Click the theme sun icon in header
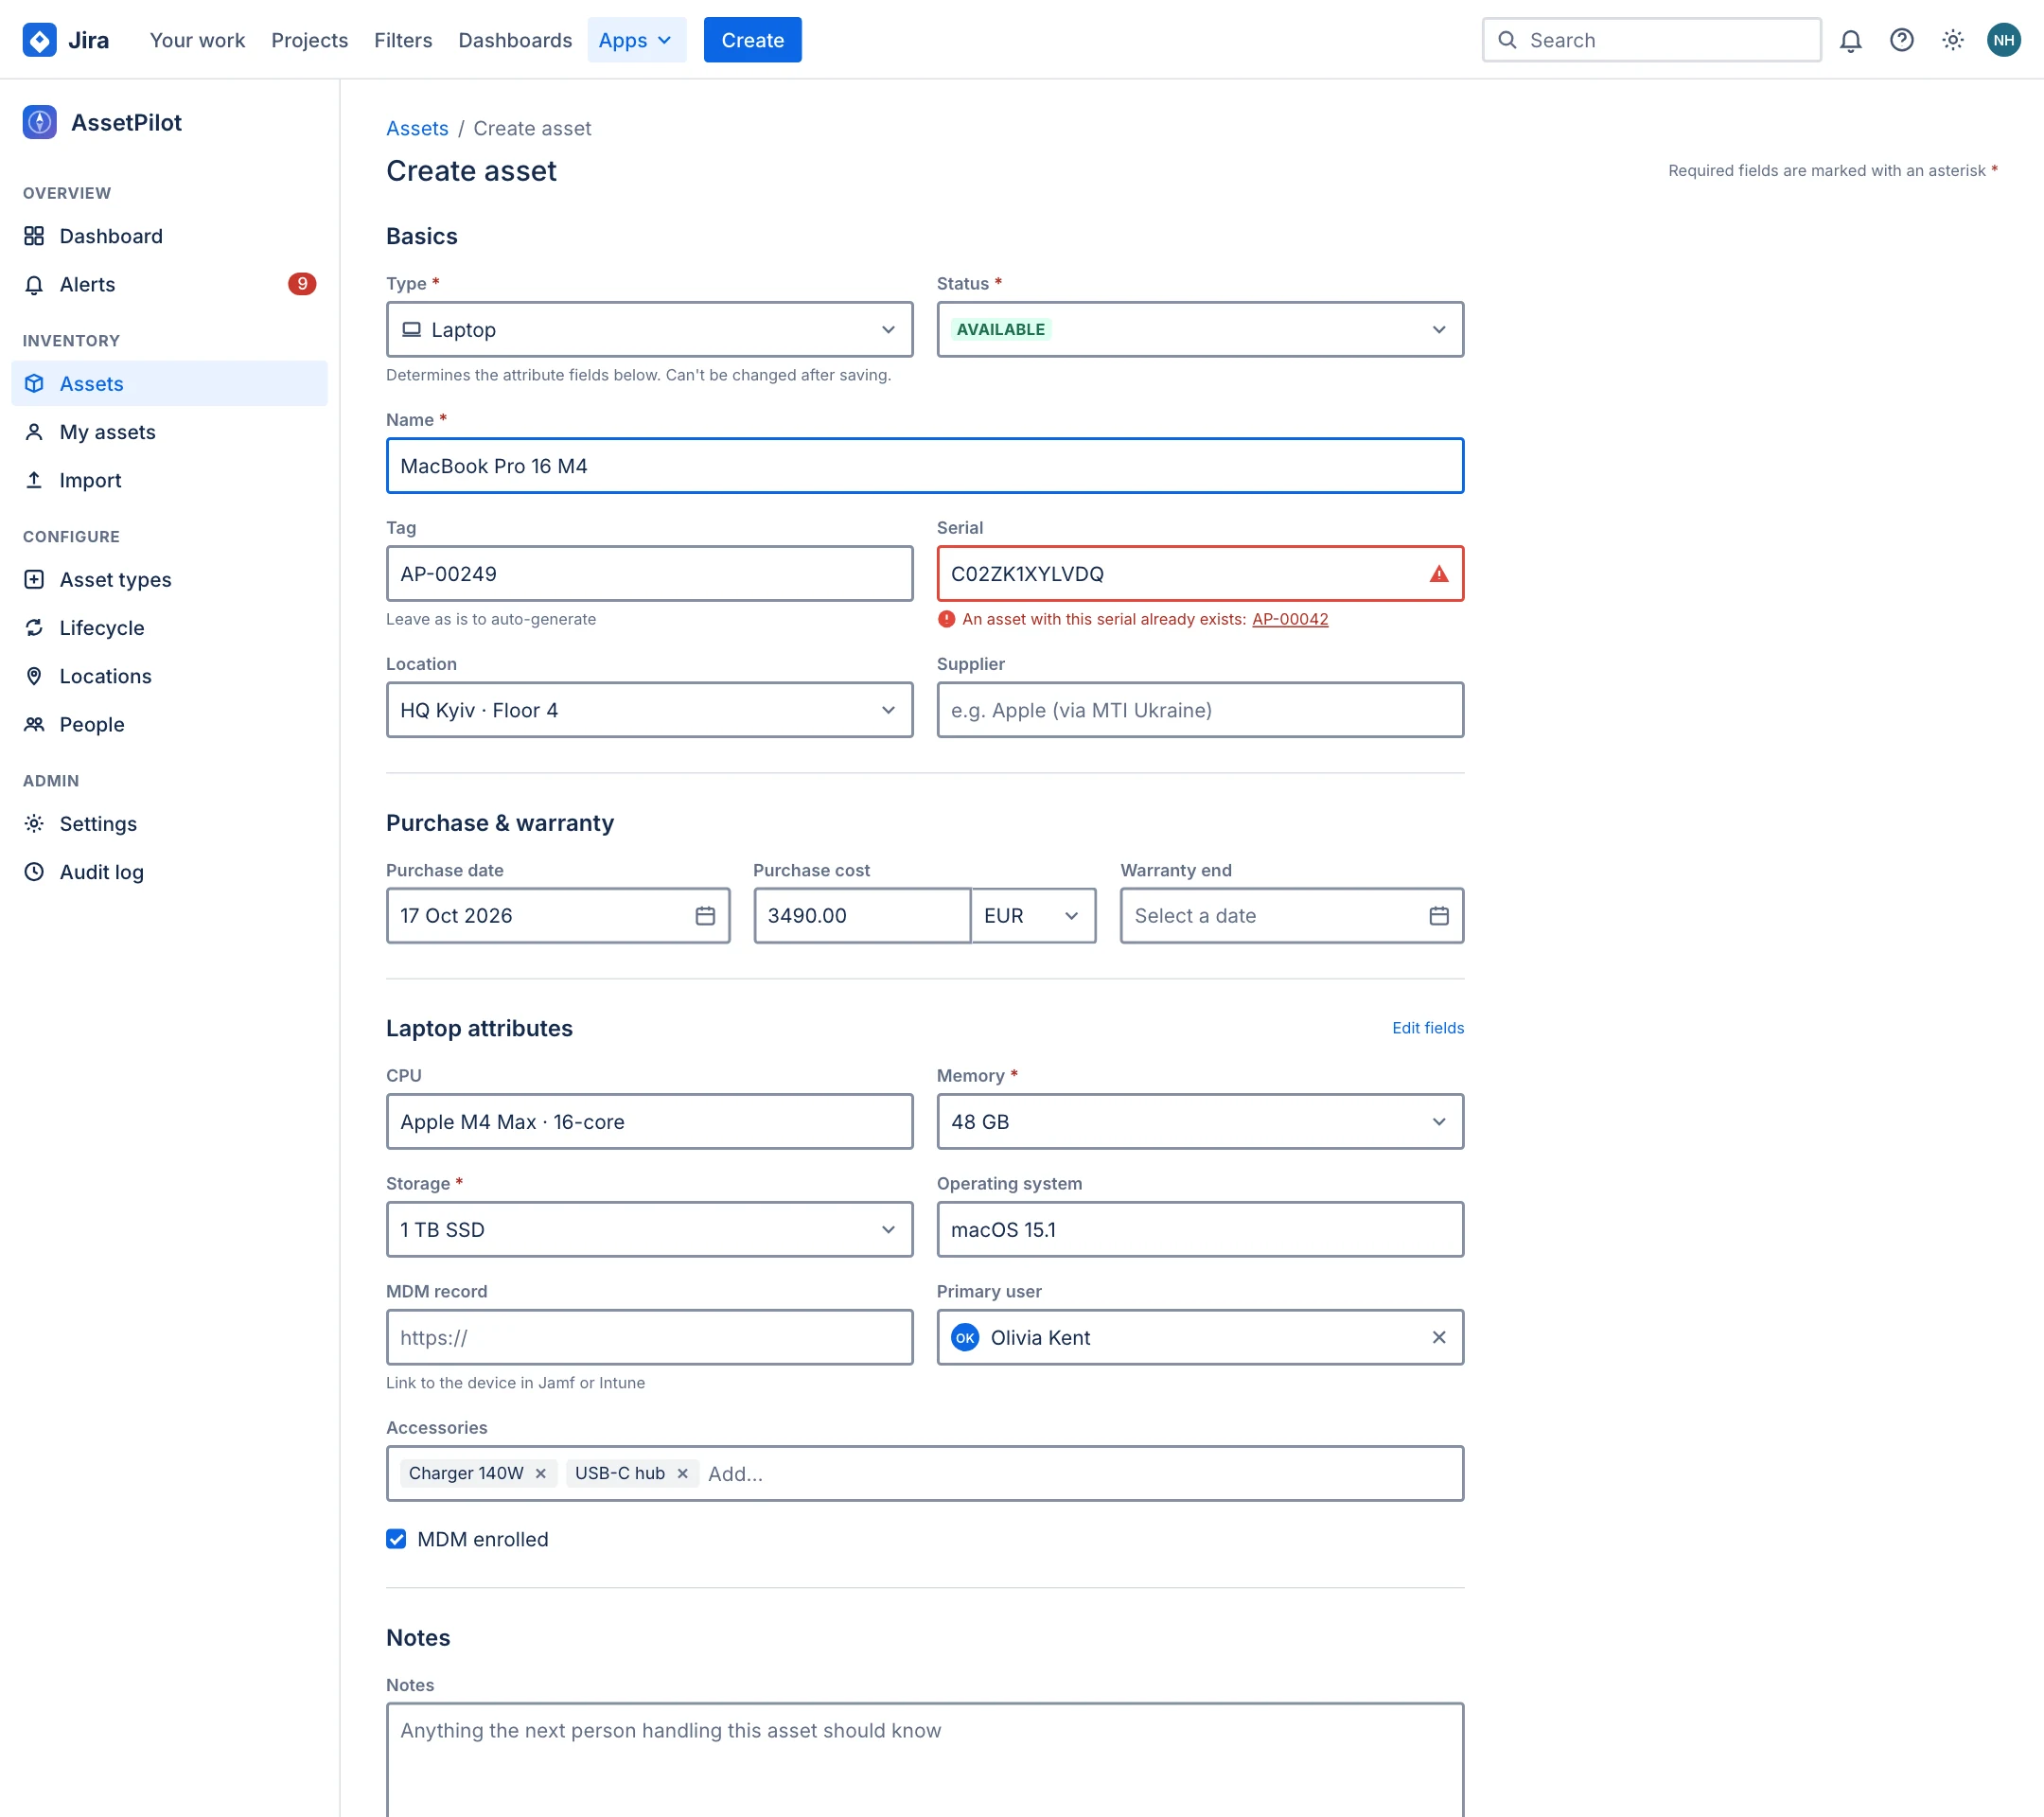2044x1817 pixels. tap(1952, 40)
